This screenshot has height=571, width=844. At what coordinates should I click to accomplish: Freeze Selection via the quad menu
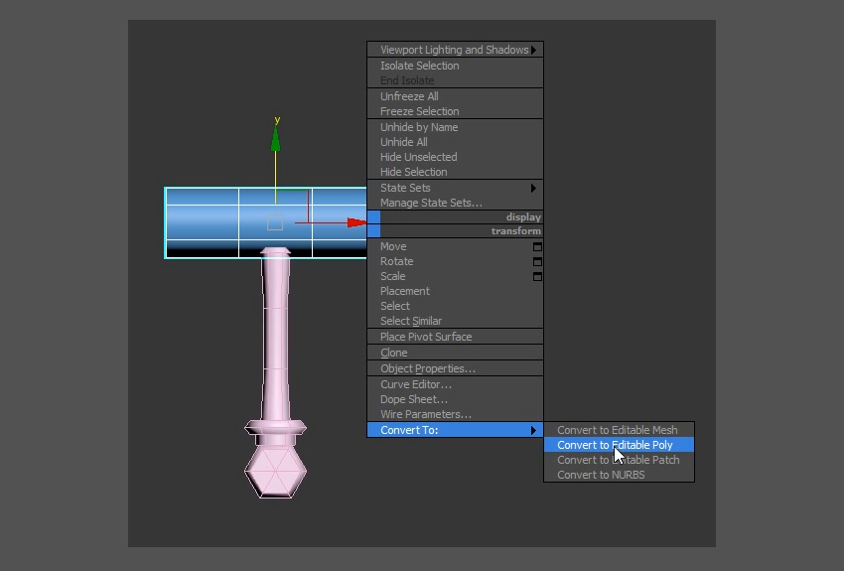(x=419, y=111)
